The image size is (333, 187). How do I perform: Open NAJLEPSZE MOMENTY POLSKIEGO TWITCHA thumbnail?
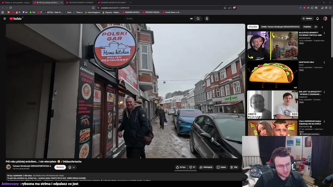[x=272, y=46]
